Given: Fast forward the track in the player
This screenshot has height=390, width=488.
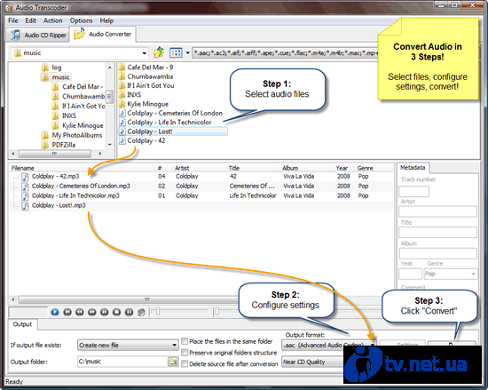Looking at the screenshot, I should [x=91, y=312].
